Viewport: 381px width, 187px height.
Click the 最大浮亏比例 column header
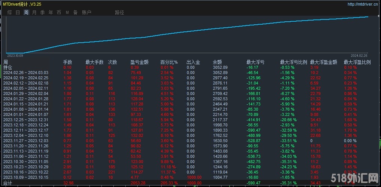pos(293,62)
